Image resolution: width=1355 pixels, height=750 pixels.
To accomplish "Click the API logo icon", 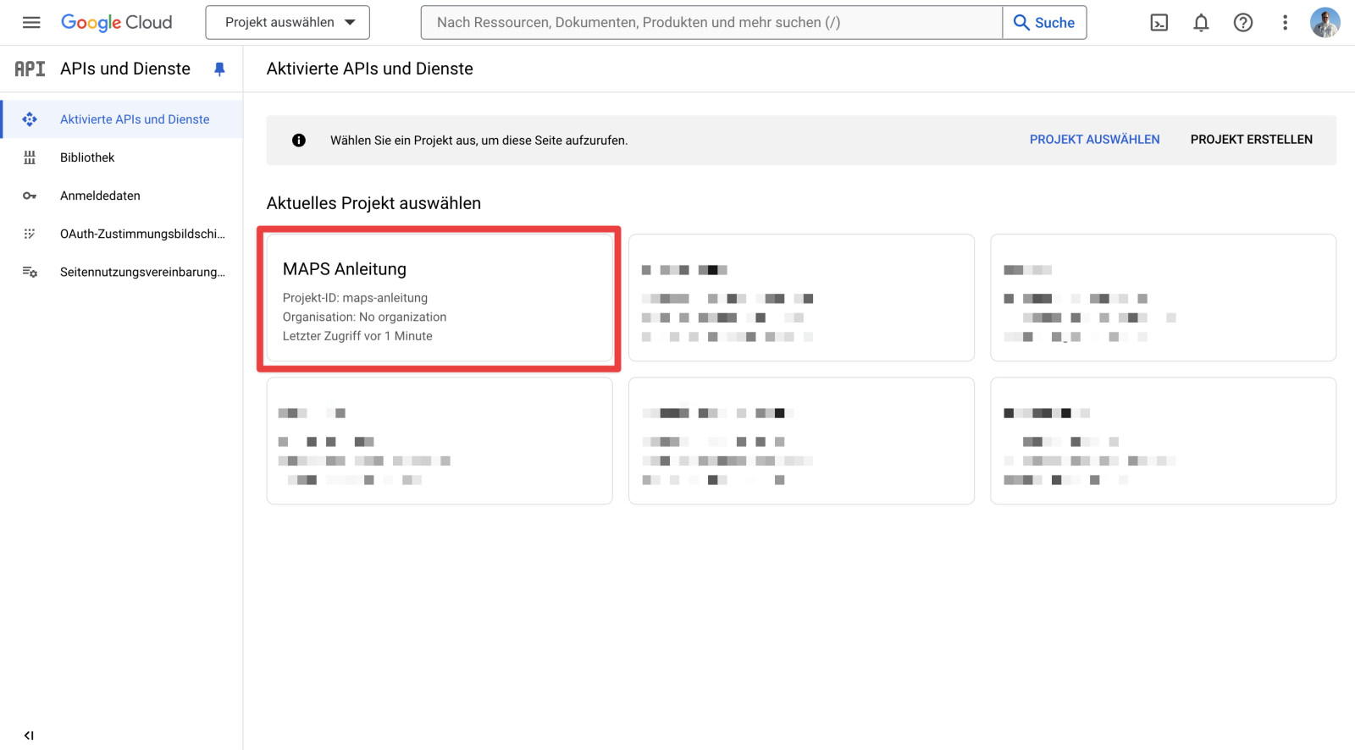I will (x=30, y=69).
